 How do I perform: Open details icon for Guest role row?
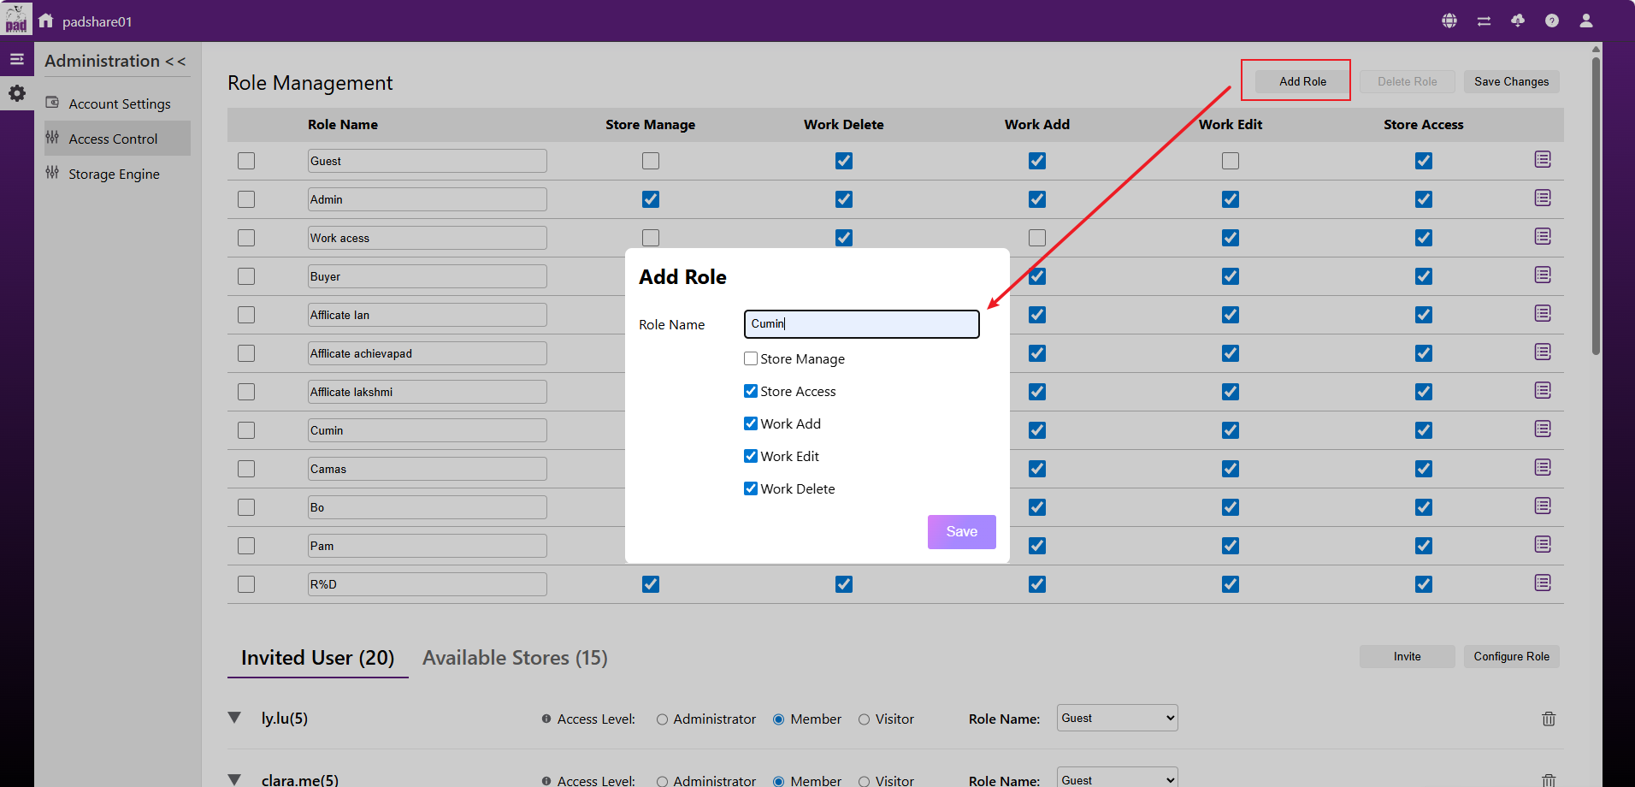pos(1543,160)
